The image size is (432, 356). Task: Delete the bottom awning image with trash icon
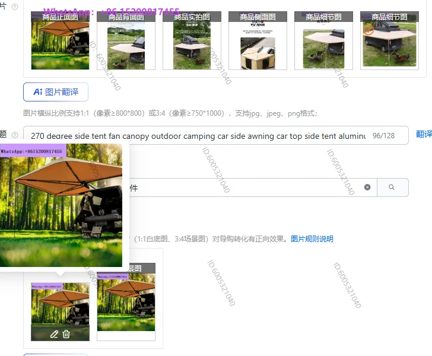coord(66,334)
